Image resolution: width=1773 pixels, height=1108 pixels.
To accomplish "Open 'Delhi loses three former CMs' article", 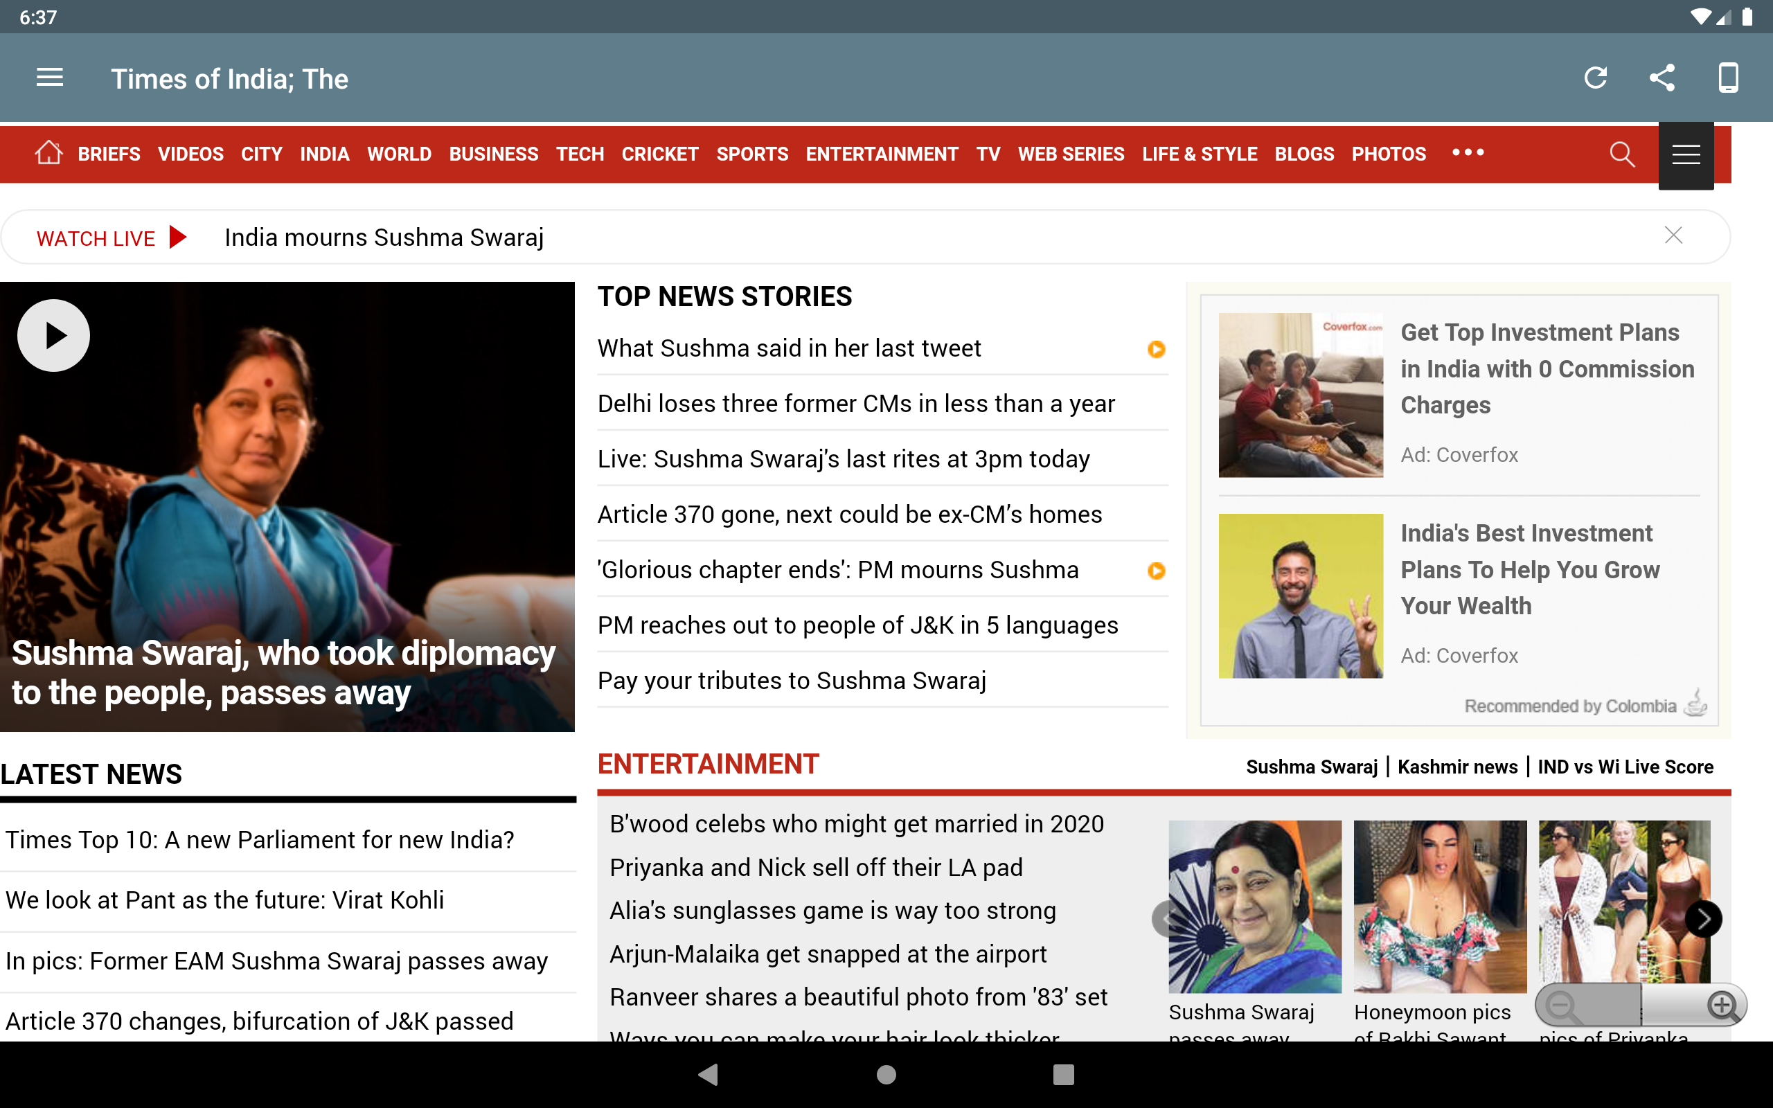I will click(856, 403).
